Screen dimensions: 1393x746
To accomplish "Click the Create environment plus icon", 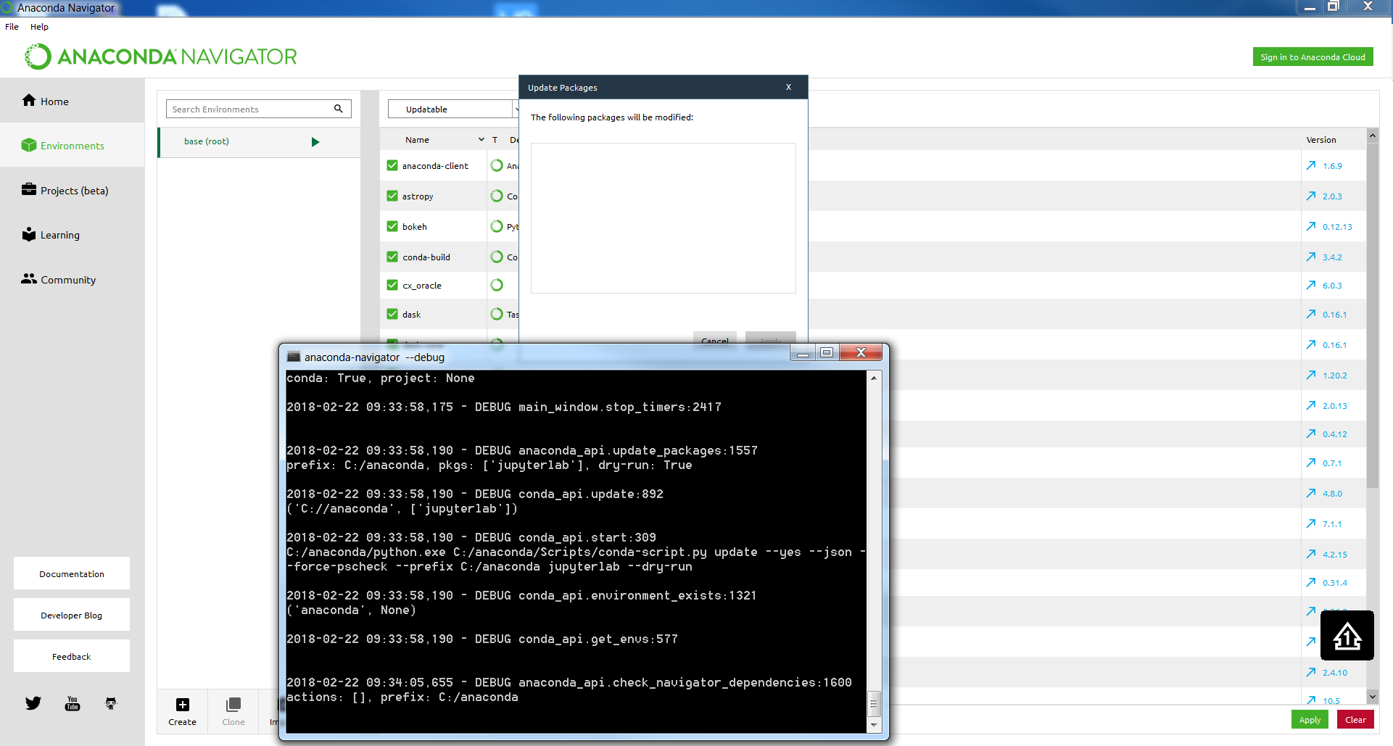I will click(181, 705).
